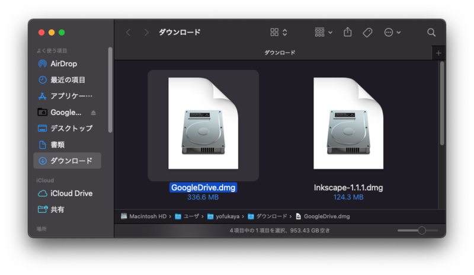Image resolution: width=474 pixels, height=275 pixels.
Task: Select the GoogleDrive.dmg file icon
Action: click(203, 123)
